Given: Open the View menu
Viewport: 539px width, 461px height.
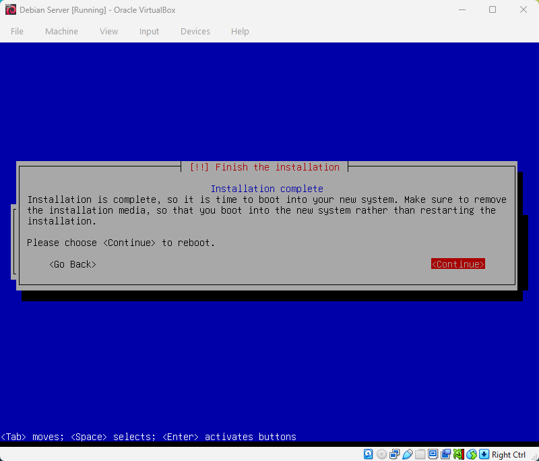Looking at the screenshot, I should click(108, 31).
